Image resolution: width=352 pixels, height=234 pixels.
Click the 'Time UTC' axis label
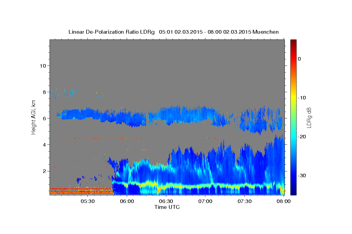[x=167, y=207]
